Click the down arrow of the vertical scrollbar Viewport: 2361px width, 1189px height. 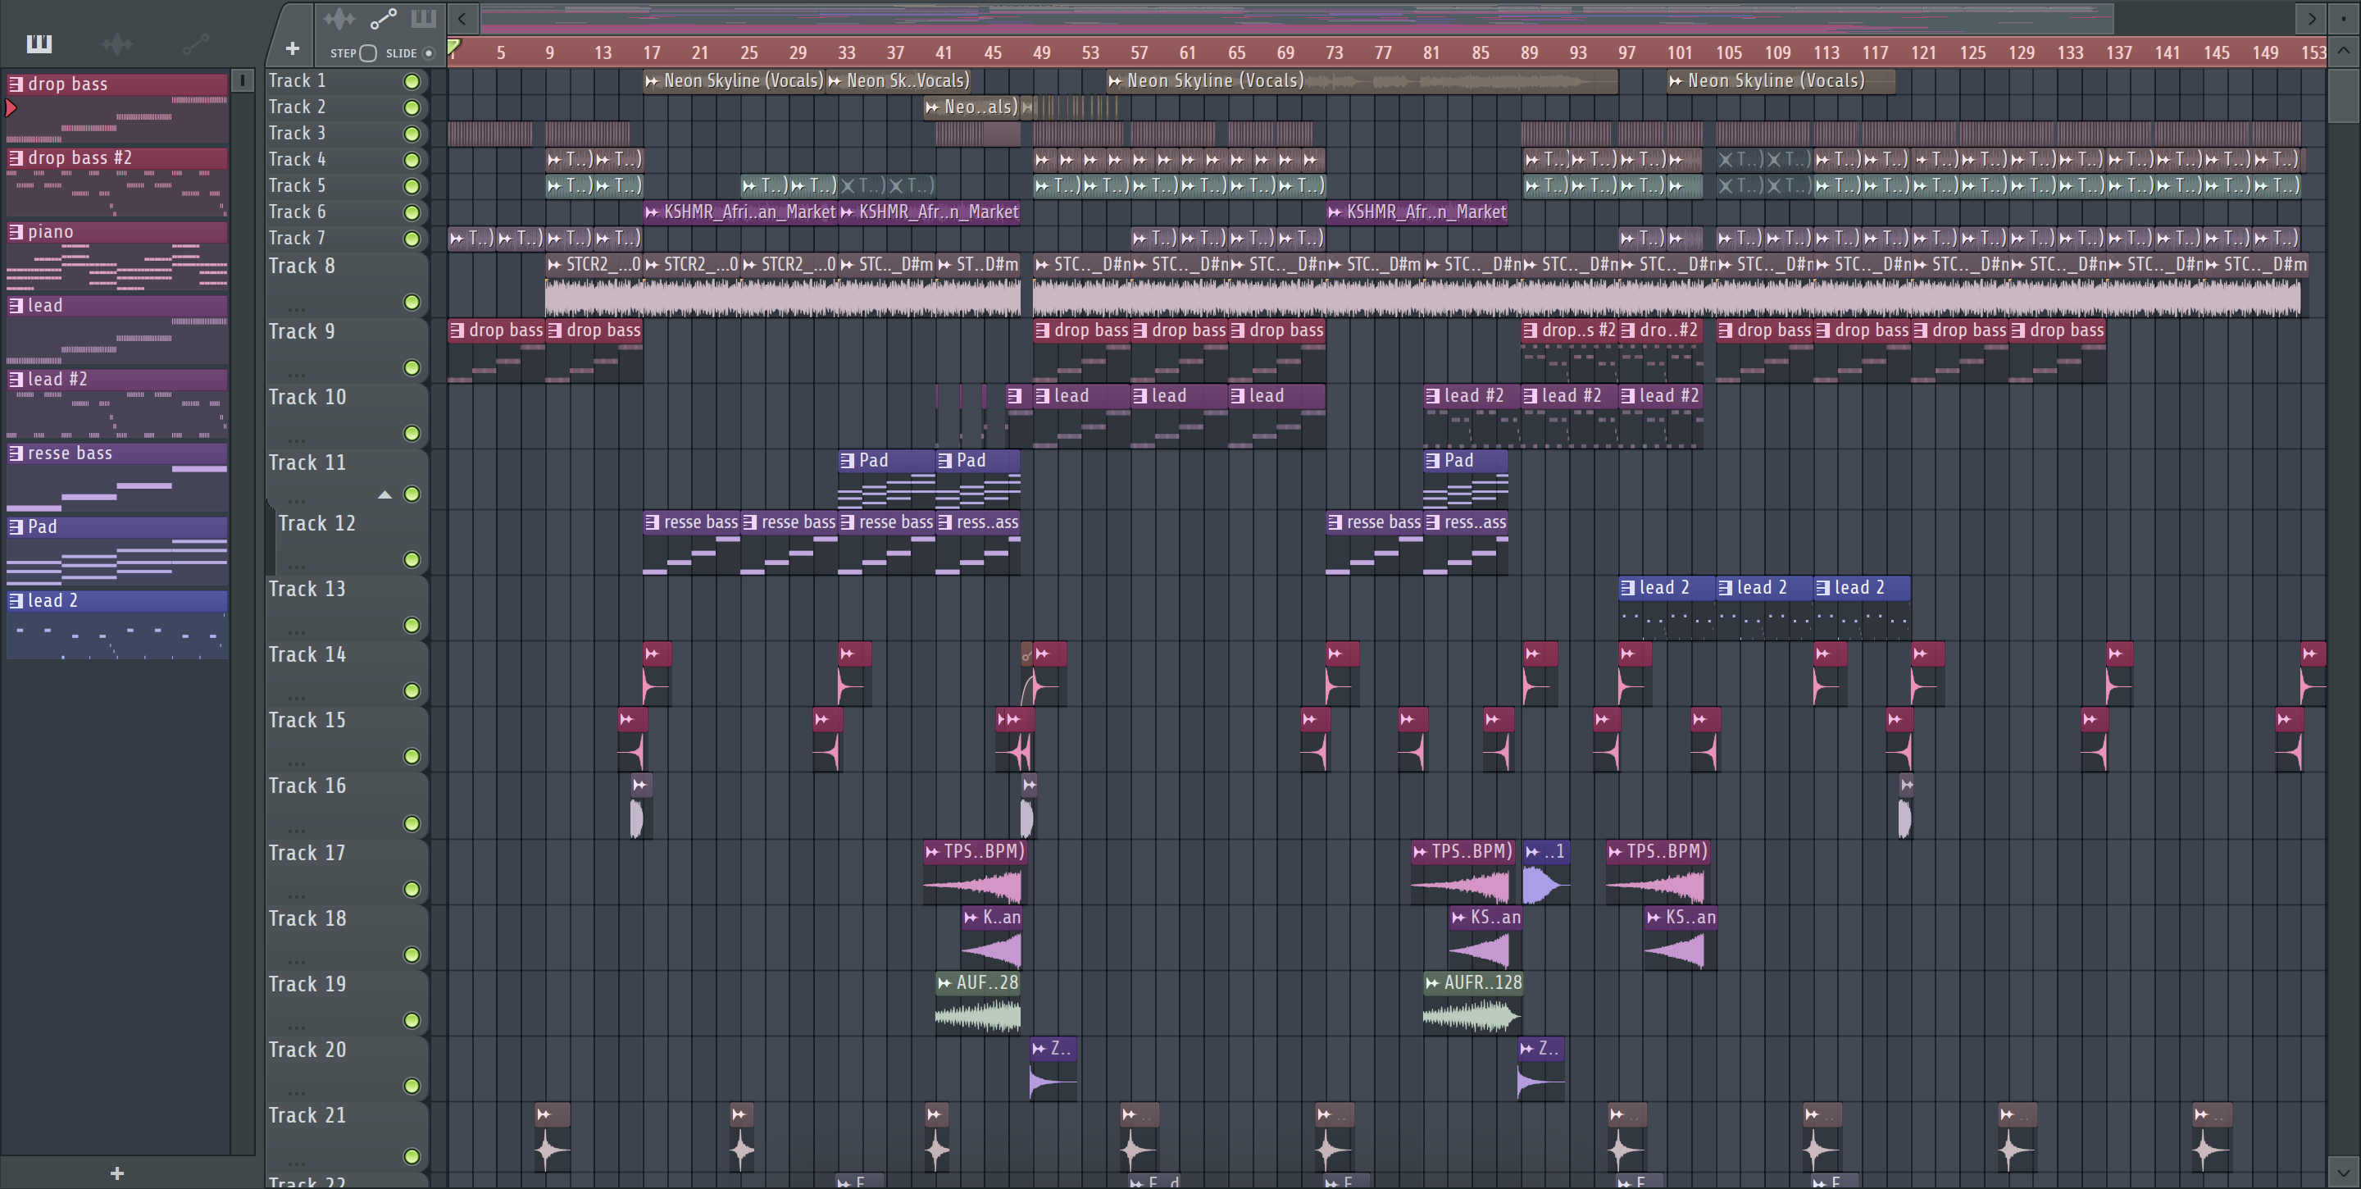(2343, 1172)
